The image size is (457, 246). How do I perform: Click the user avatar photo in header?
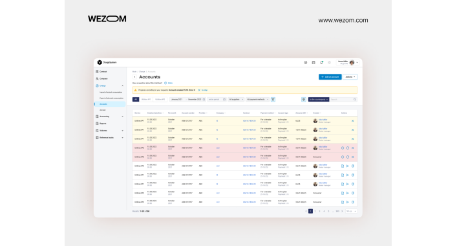click(352, 62)
